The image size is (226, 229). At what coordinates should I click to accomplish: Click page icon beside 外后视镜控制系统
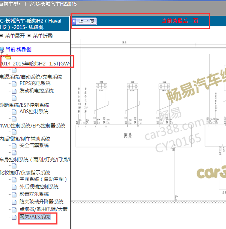tap(14, 187)
